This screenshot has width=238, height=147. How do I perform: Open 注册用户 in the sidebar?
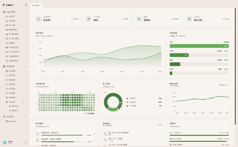[x=10, y=16]
